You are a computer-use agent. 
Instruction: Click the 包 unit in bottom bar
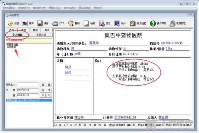[100, 125]
